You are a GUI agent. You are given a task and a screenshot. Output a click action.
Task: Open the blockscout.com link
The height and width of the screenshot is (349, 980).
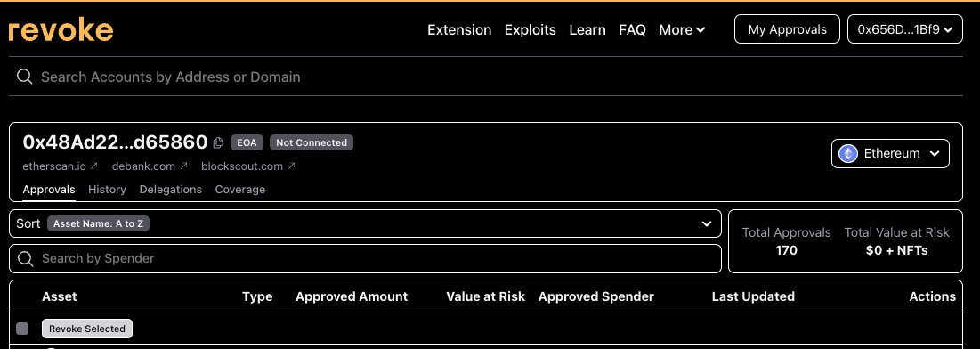248,166
